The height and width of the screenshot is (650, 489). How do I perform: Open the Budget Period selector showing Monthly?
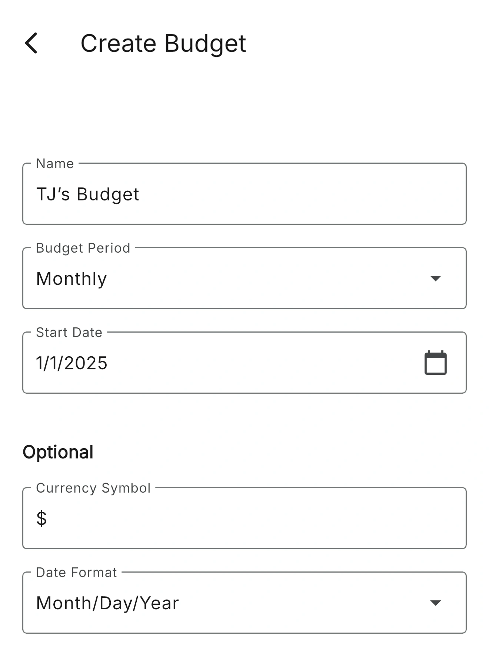(245, 278)
